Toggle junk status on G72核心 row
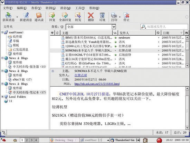 click(x=159, y=63)
